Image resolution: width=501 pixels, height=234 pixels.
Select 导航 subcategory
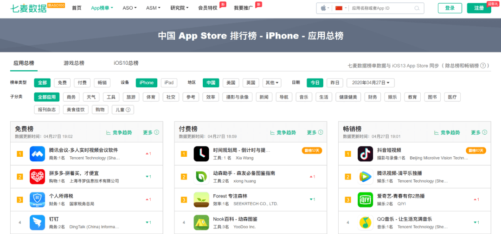click(x=284, y=97)
